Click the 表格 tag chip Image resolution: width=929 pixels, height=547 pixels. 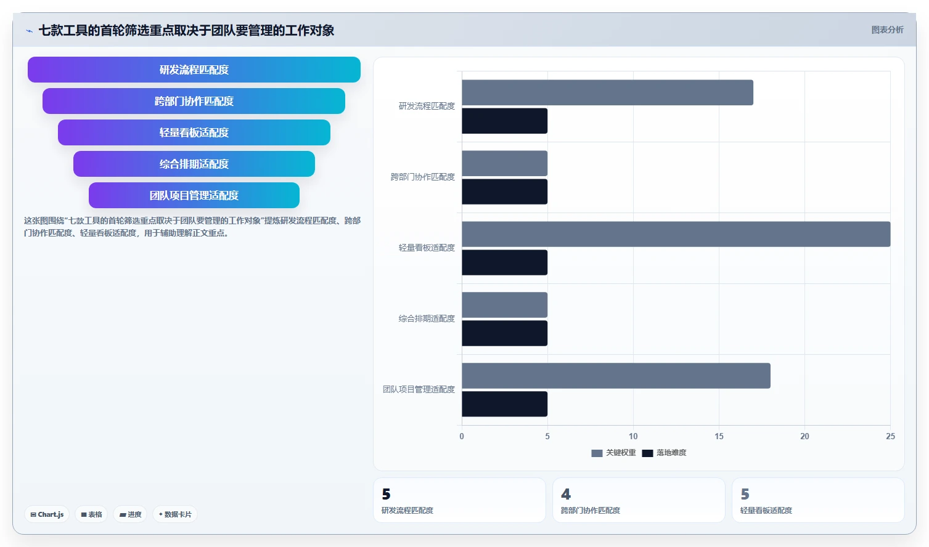point(92,514)
